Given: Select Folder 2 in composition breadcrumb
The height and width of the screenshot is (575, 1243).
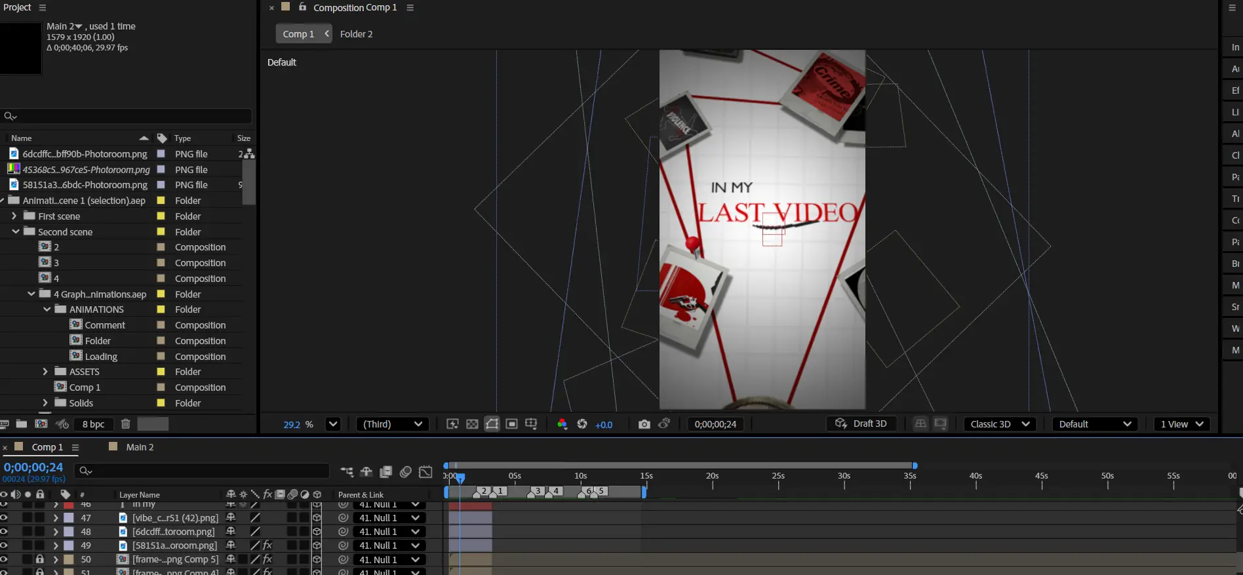Looking at the screenshot, I should (x=356, y=34).
